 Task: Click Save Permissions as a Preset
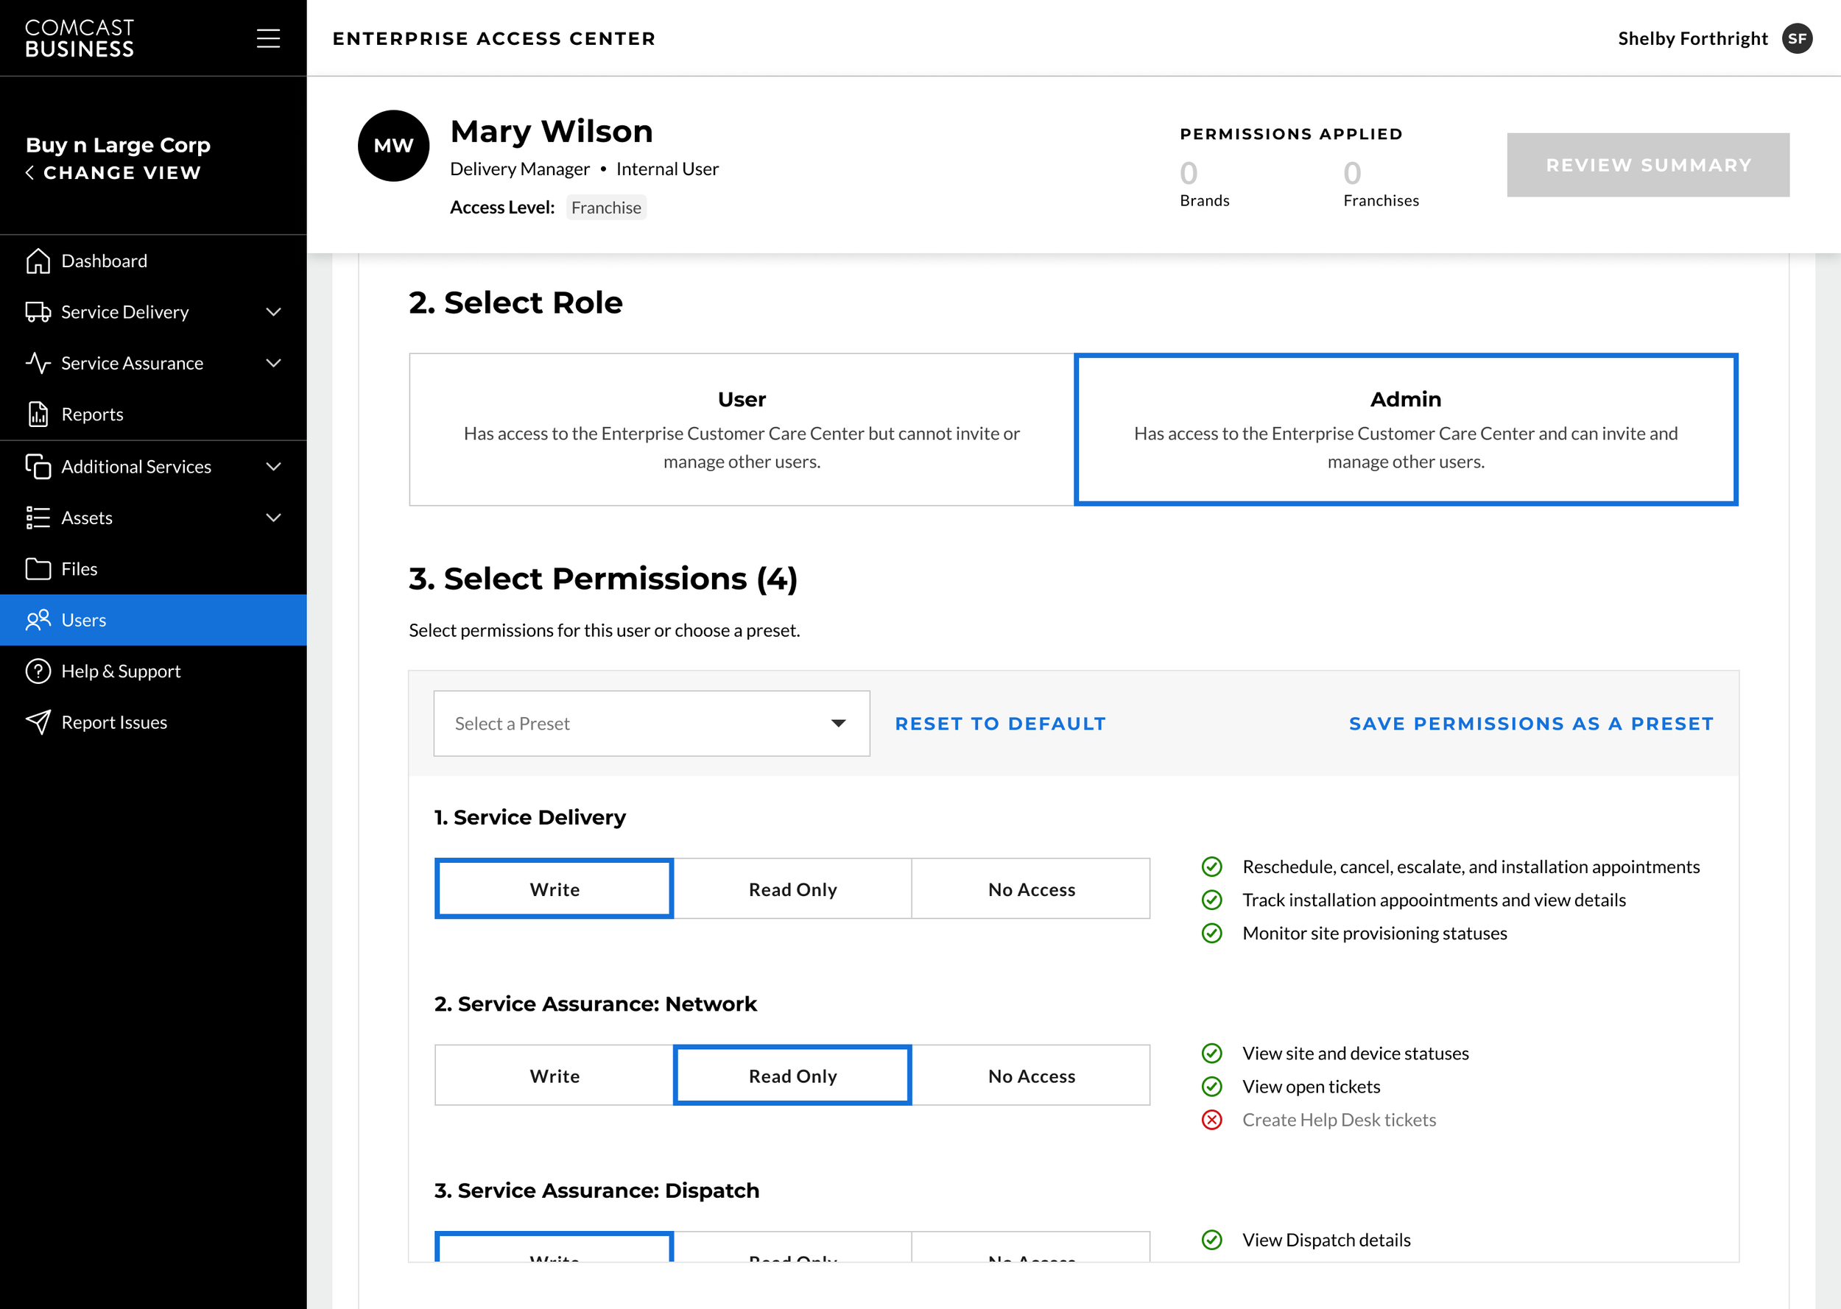coord(1531,724)
